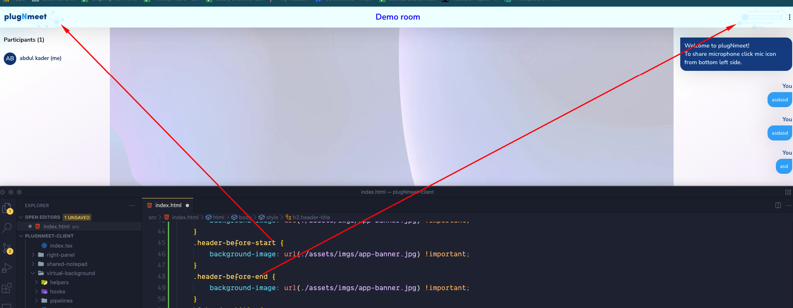Click index.html in the breadcrumb
The height and width of the screenshot is (308, 793).
(x=185, y=217)
